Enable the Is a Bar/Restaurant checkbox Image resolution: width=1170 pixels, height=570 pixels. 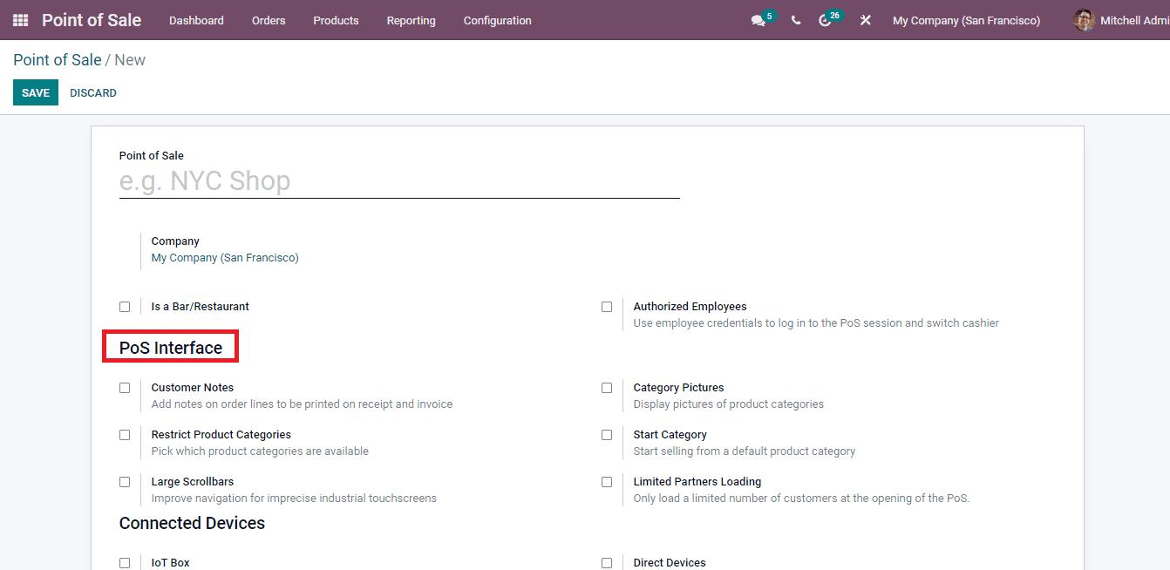125,306
